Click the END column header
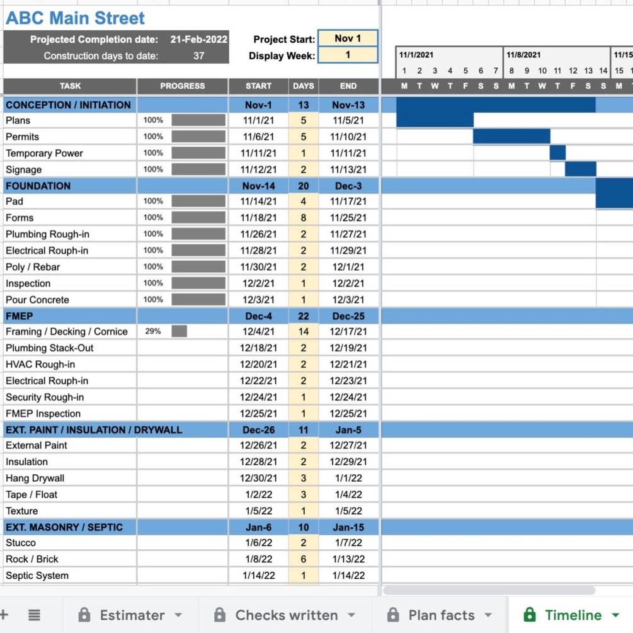 348,86
